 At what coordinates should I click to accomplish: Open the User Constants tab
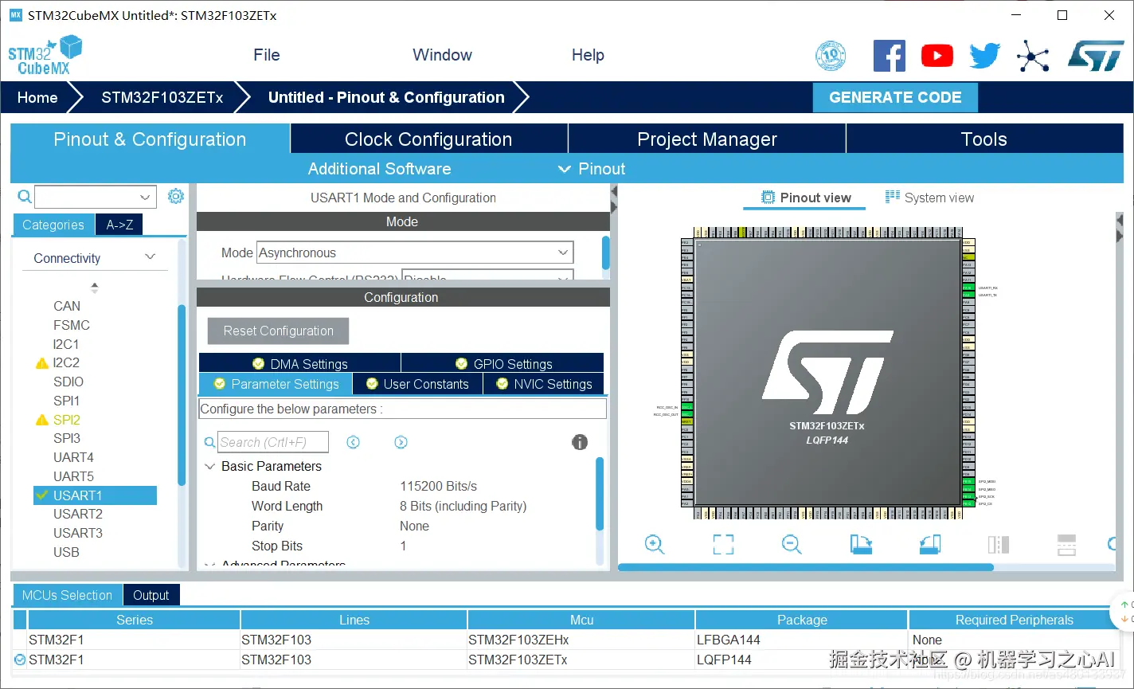pos(417,384)
